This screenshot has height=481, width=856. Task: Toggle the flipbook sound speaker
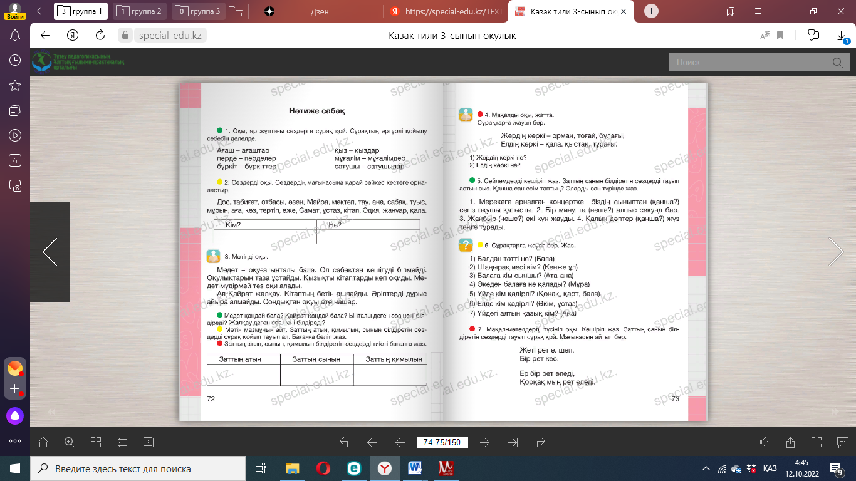click(x=764, y=442)
